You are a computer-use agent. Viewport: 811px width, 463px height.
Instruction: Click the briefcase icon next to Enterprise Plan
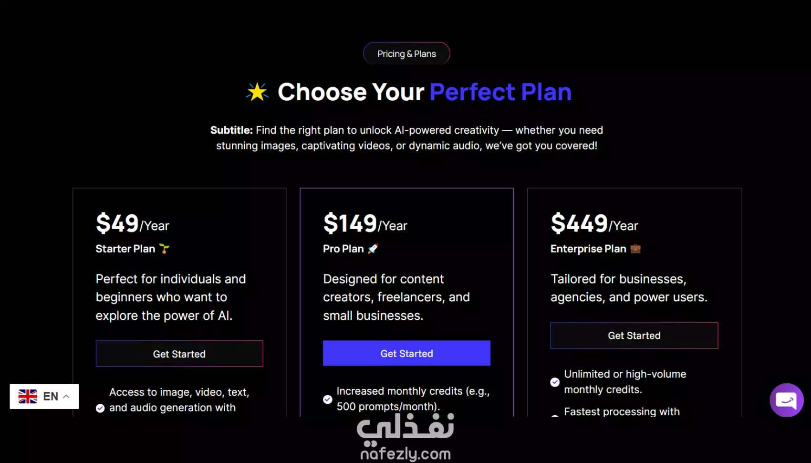click(635, 249)
